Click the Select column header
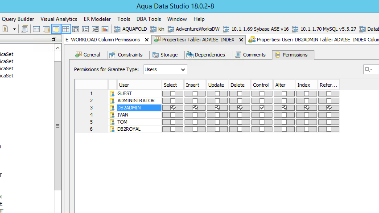 click(173, 85)
